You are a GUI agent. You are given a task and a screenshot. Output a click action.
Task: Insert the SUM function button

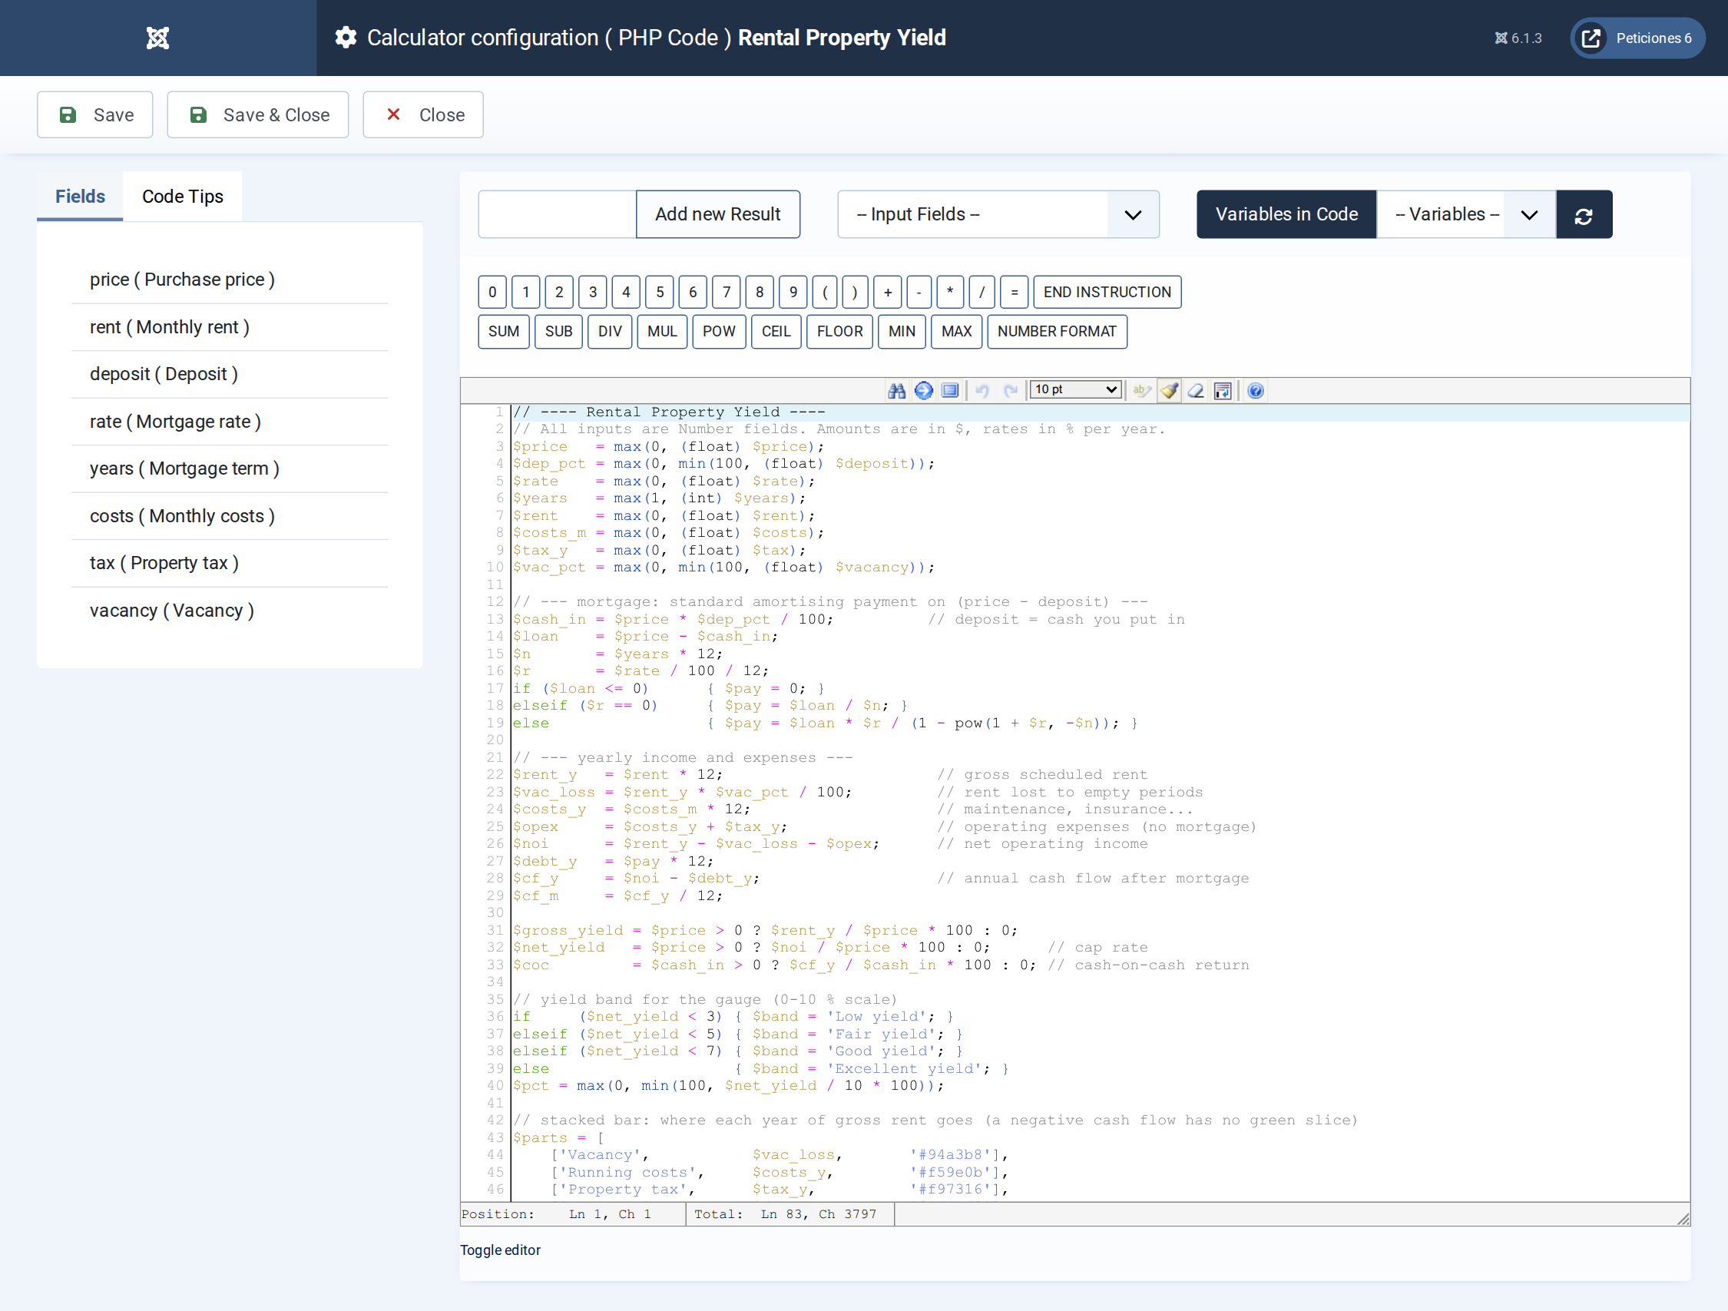(504, 331)
